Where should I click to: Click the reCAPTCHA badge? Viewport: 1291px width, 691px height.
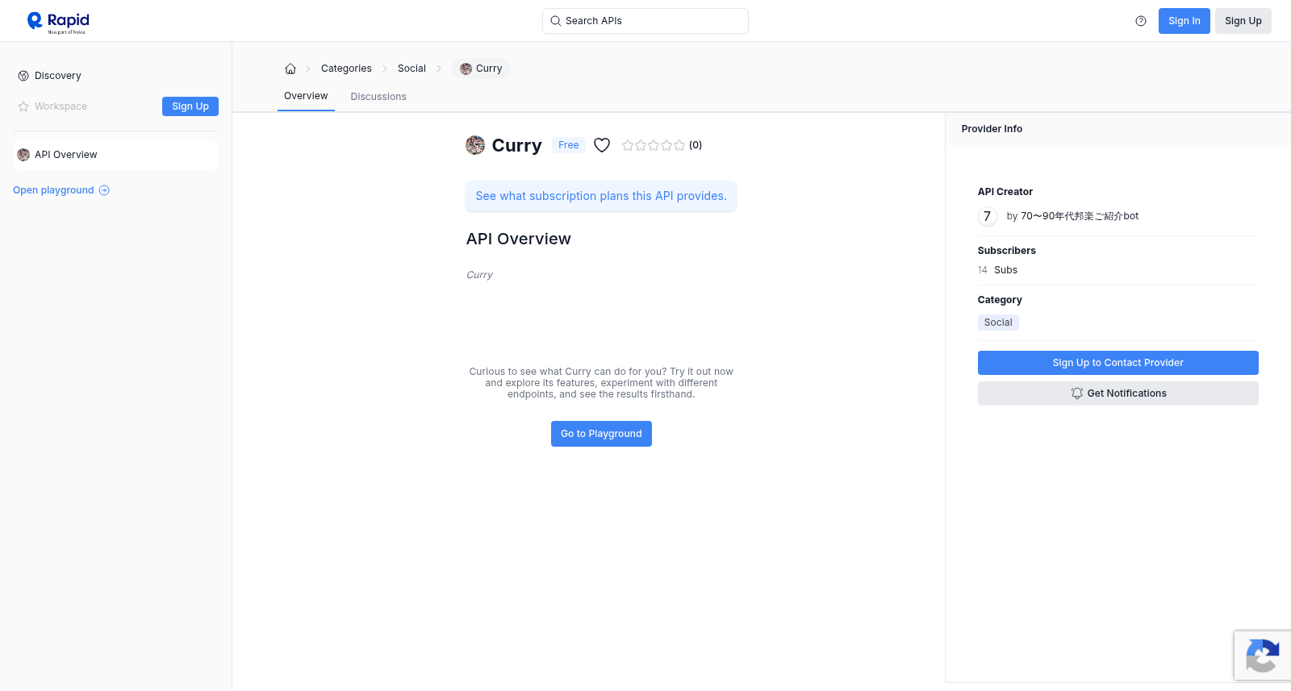click(1263, 656)
